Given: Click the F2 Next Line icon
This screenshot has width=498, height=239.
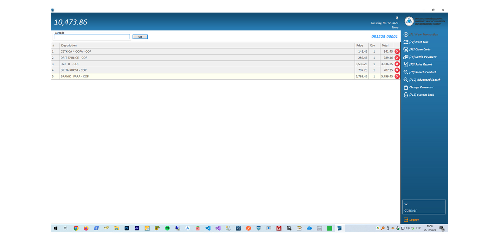Looking at the screenshot, I should tap(406, 42).
